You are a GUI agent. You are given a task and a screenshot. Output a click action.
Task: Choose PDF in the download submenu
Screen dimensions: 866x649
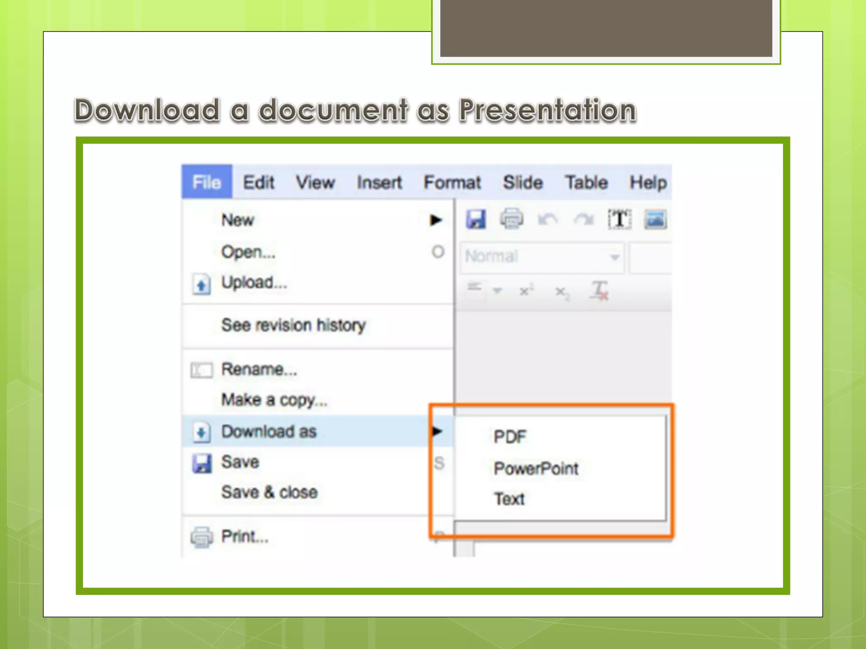tap(510, 436)
